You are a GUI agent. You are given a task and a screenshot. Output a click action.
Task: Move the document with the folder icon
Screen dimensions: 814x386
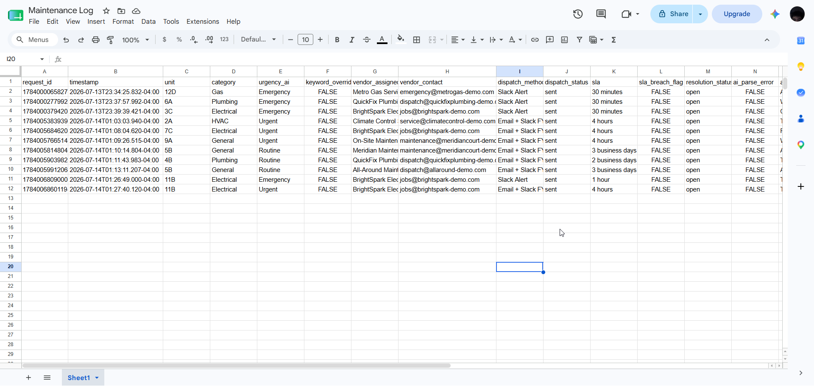point(121,11)
